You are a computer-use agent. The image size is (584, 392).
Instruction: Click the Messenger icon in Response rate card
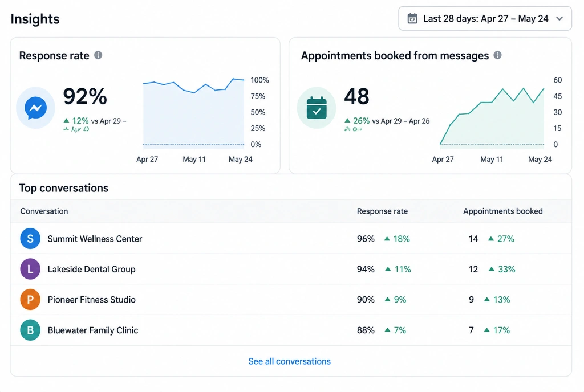pos(36,108)
